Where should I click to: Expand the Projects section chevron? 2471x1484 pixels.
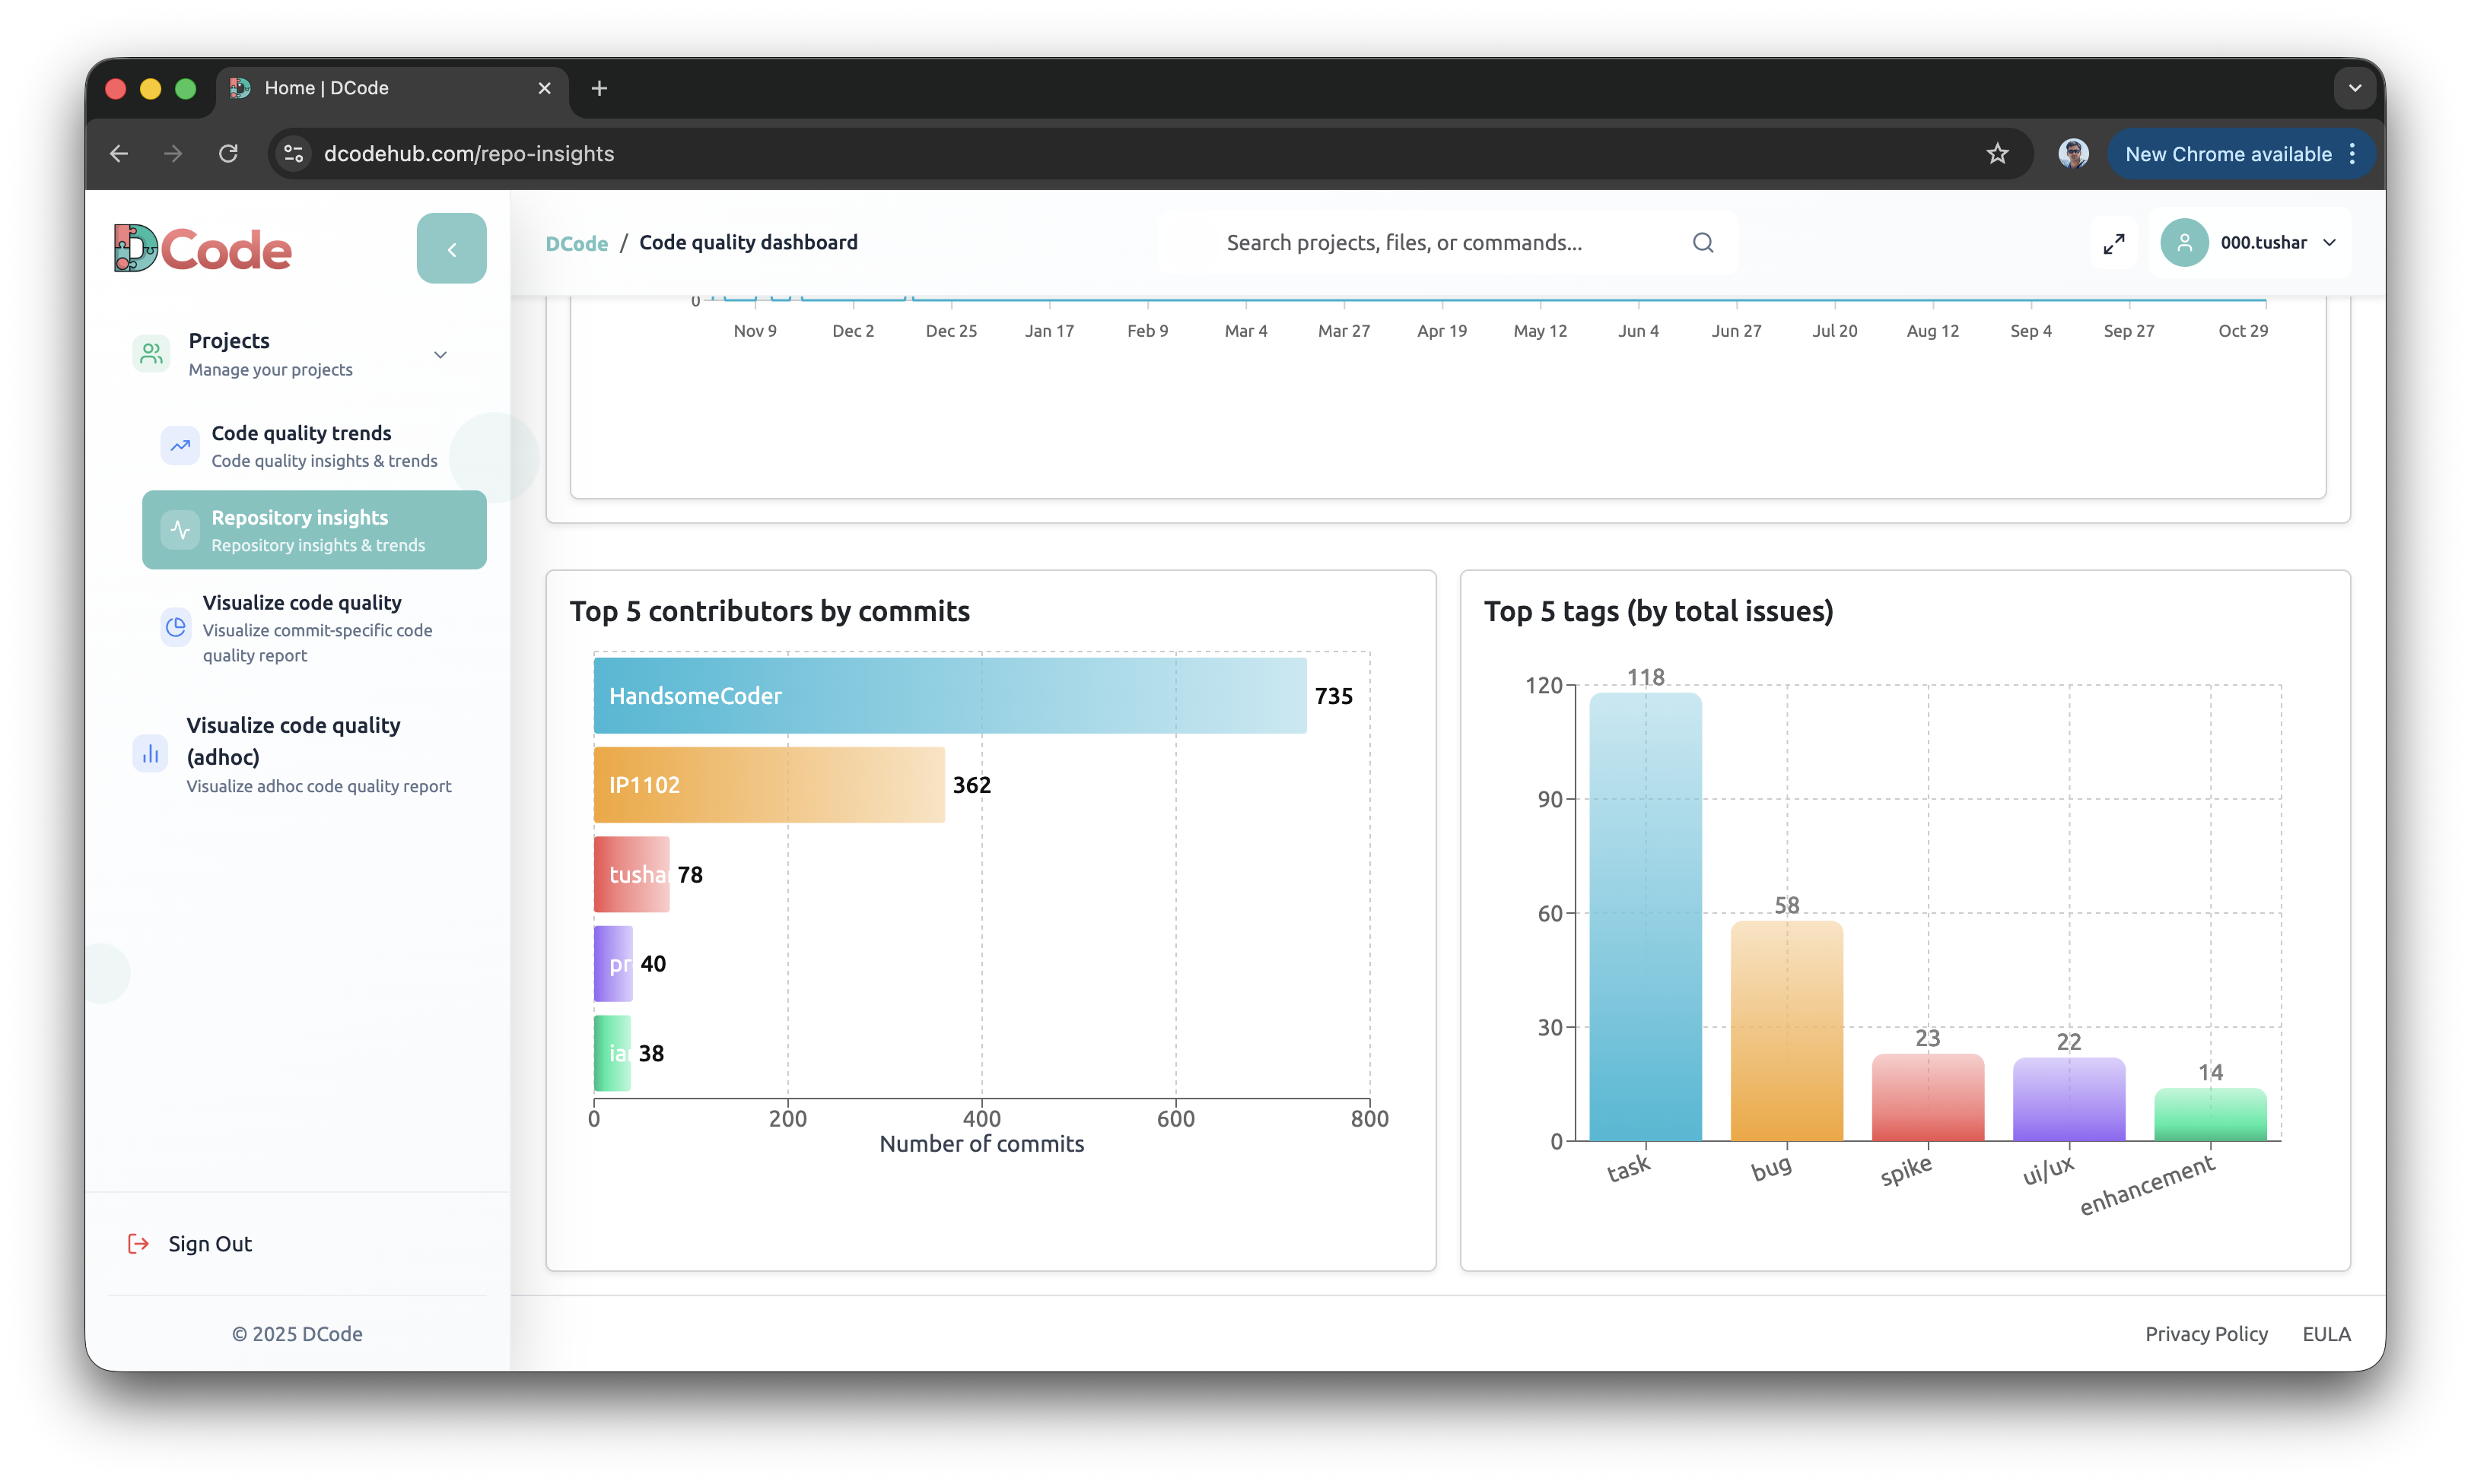(x=440, y=355)
